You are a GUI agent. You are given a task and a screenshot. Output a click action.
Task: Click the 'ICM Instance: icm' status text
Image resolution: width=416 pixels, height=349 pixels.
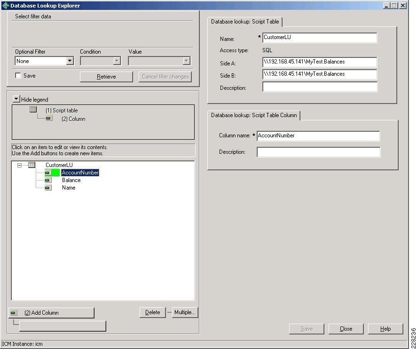(x=22, y=344)
